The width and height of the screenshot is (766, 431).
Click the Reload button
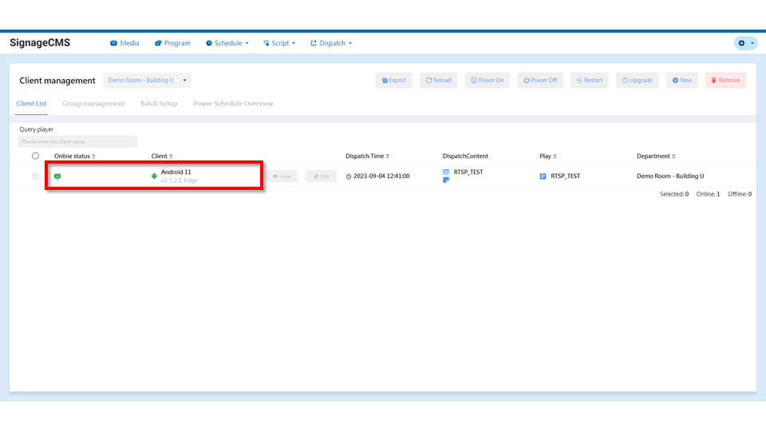tap(438, 81)
